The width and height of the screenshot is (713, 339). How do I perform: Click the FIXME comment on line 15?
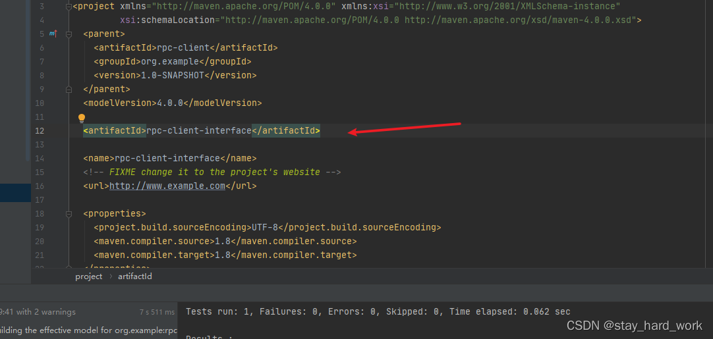click(212, 172)
